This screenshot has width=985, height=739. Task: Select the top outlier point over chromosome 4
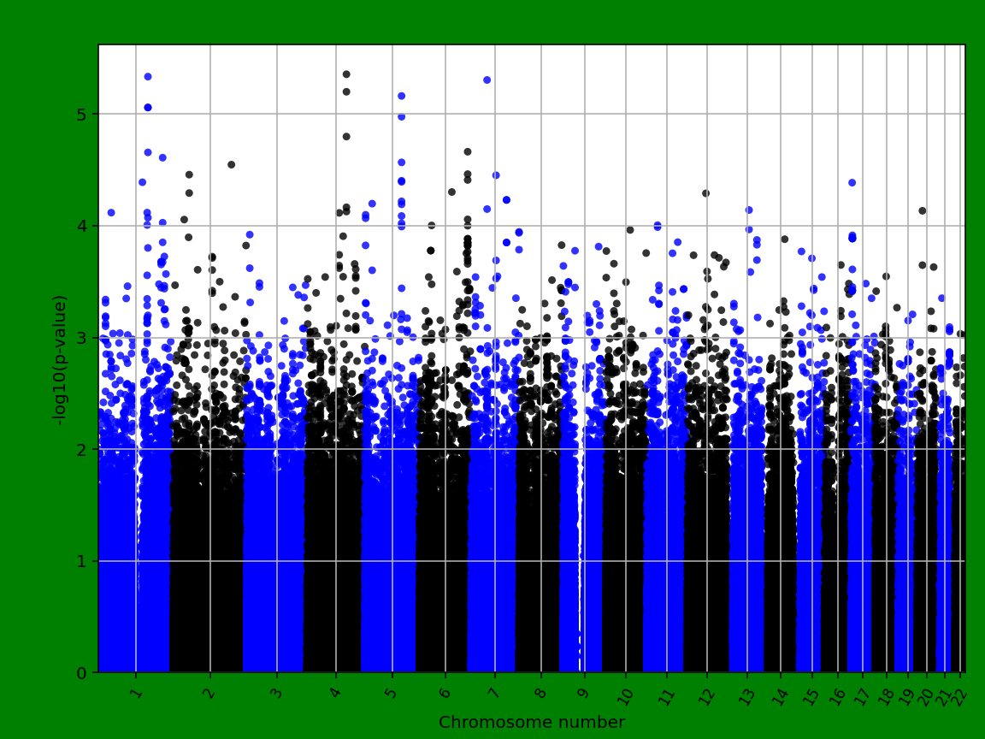pos(347,74)
